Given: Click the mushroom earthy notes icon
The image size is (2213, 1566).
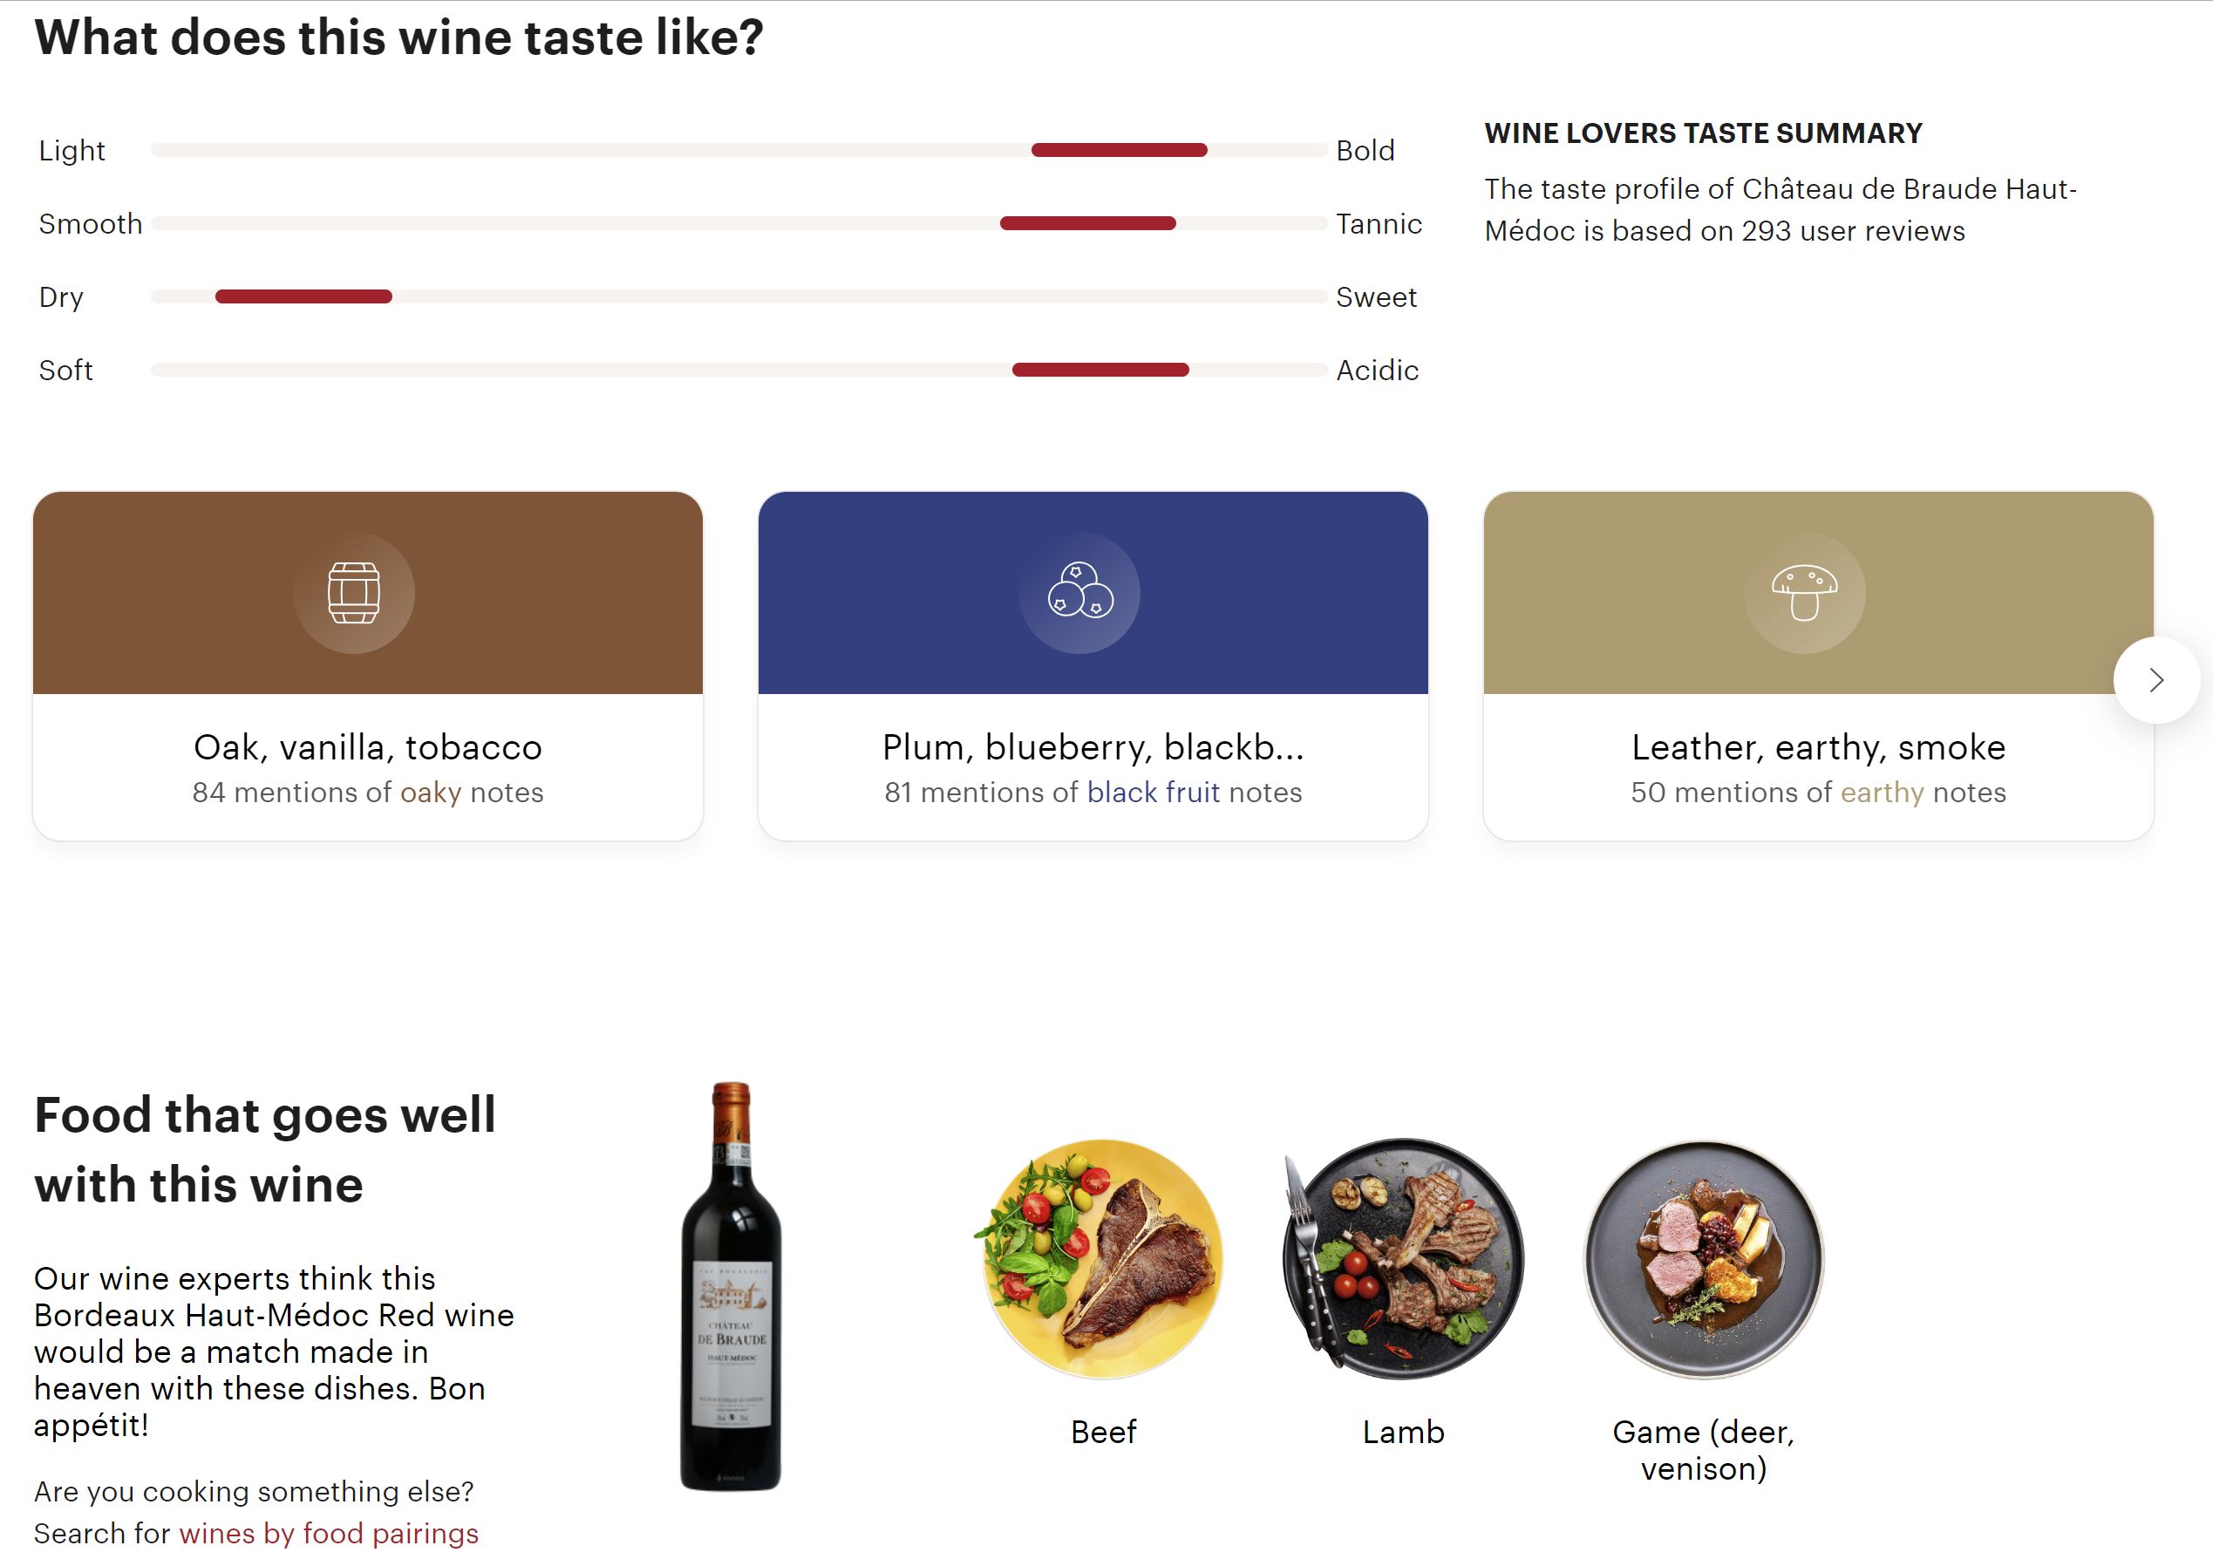Looking at the screenshot, I should click(1804, 593).
